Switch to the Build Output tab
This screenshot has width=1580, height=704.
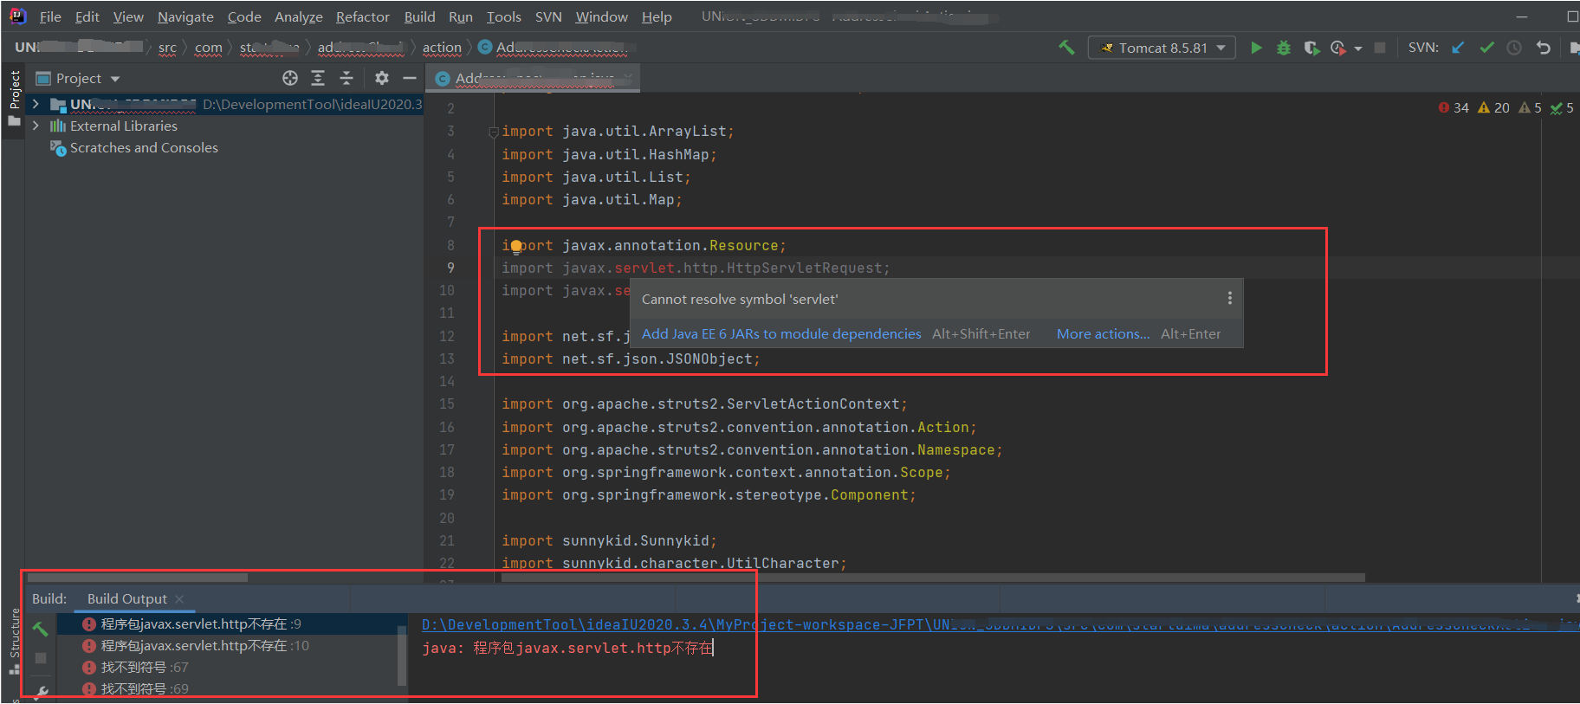(x=126, y=598)
